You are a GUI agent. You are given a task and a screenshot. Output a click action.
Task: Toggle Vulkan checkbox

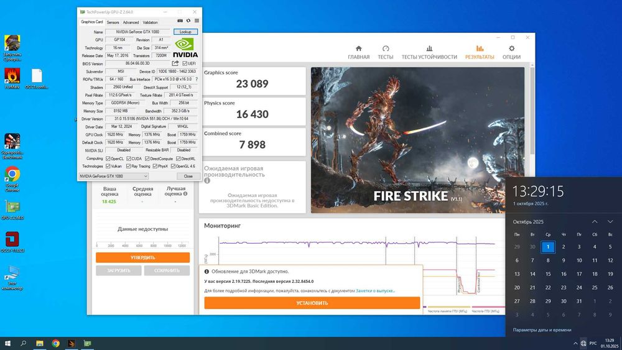tap(108, 166)
